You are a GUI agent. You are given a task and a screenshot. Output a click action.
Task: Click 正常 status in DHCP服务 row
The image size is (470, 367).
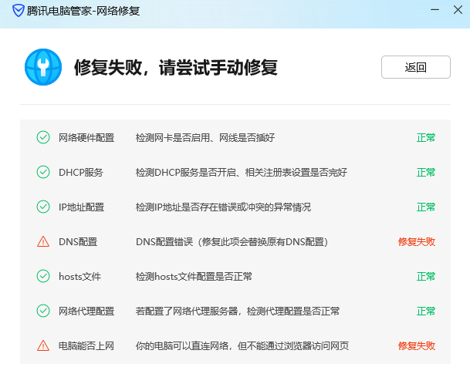pyautogui.click(x=426, y=173)
